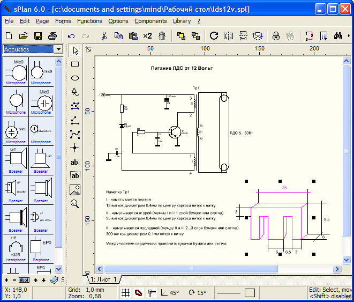Image resolution: width=354 pixels, height=302 pixels.
Task: Toggle grid snap in status bar
Action: [125, 292]
